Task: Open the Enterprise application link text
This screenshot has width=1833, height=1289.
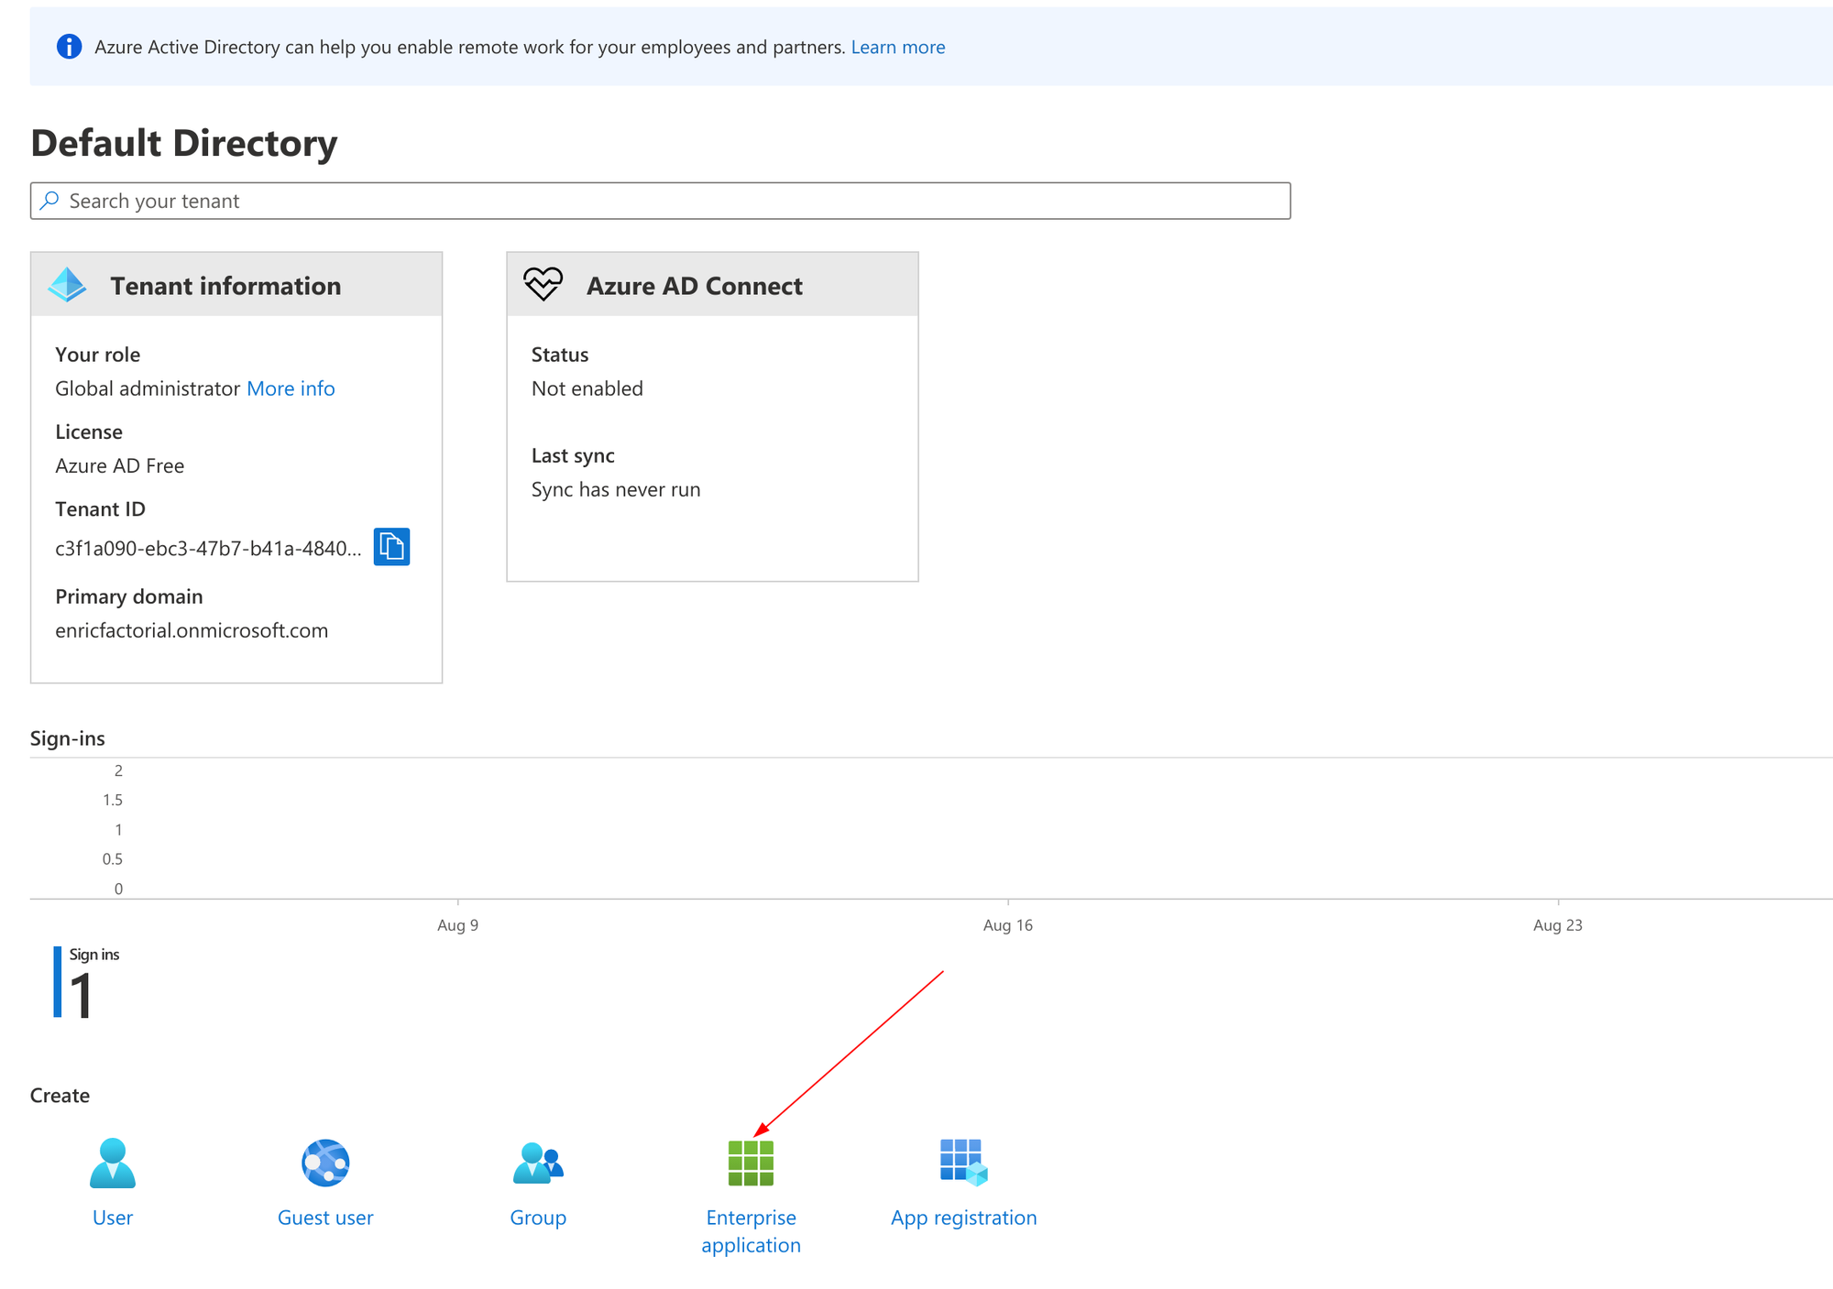Action: coord(751,1231)
